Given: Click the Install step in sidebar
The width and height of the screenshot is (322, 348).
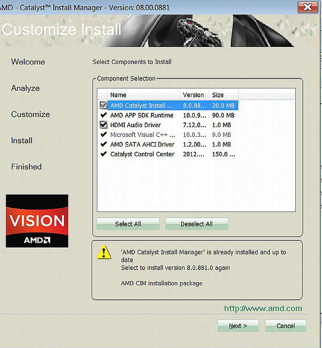Looking at the screenshot, I should pos(22,141).
